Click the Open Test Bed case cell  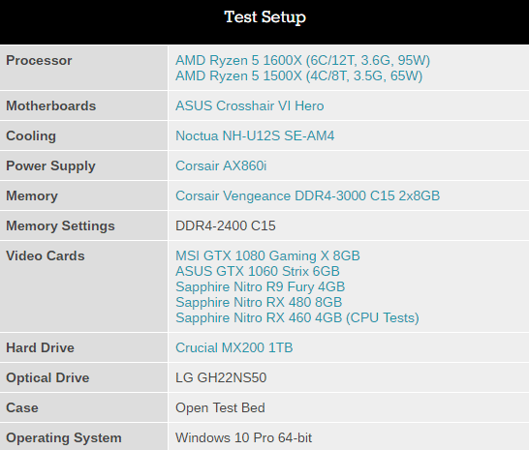coord(349,407)
